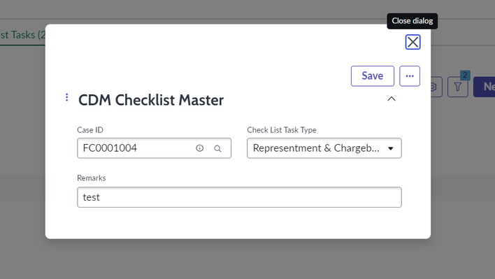Open list settings gear icon

(436, 87)
